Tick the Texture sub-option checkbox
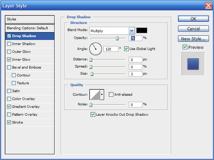Image resolution: width=214 pixels, height=160 pixels. [x=14, y=83]
